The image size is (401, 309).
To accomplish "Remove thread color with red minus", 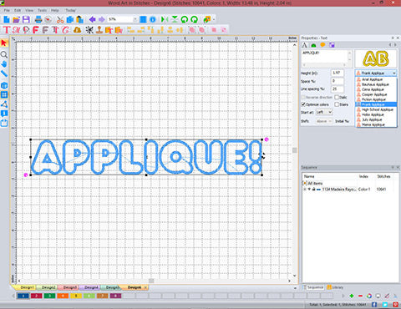I will click(360, 296).
